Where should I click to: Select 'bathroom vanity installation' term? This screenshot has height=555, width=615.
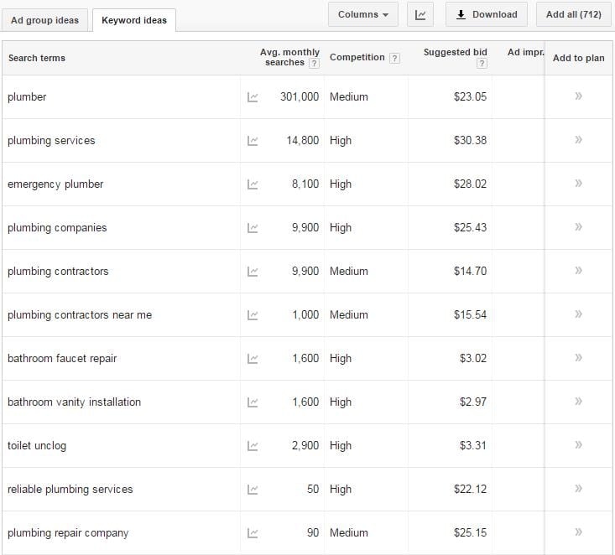pyautogui.click(x=74, y=402)
